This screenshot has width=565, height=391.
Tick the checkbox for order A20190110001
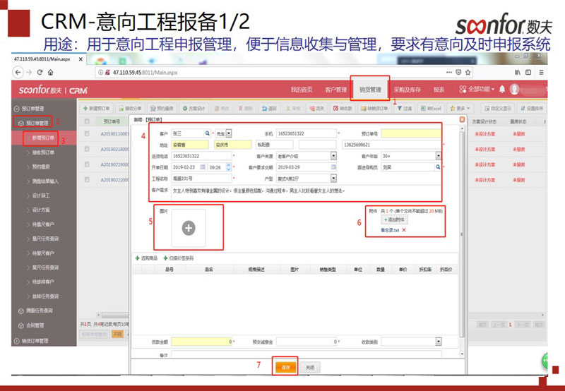tap(87, 133)
